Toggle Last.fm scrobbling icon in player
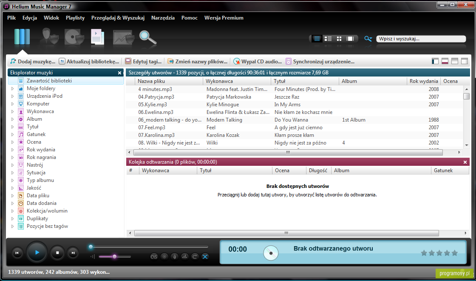 (154, 257)
